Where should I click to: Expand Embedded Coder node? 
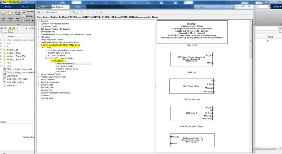pyautogui.click(x=39, y=32)
